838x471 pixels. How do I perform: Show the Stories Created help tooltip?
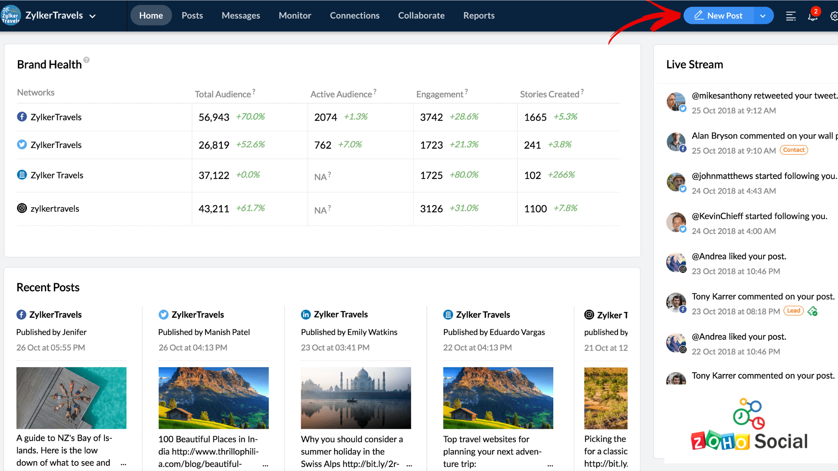582,91
